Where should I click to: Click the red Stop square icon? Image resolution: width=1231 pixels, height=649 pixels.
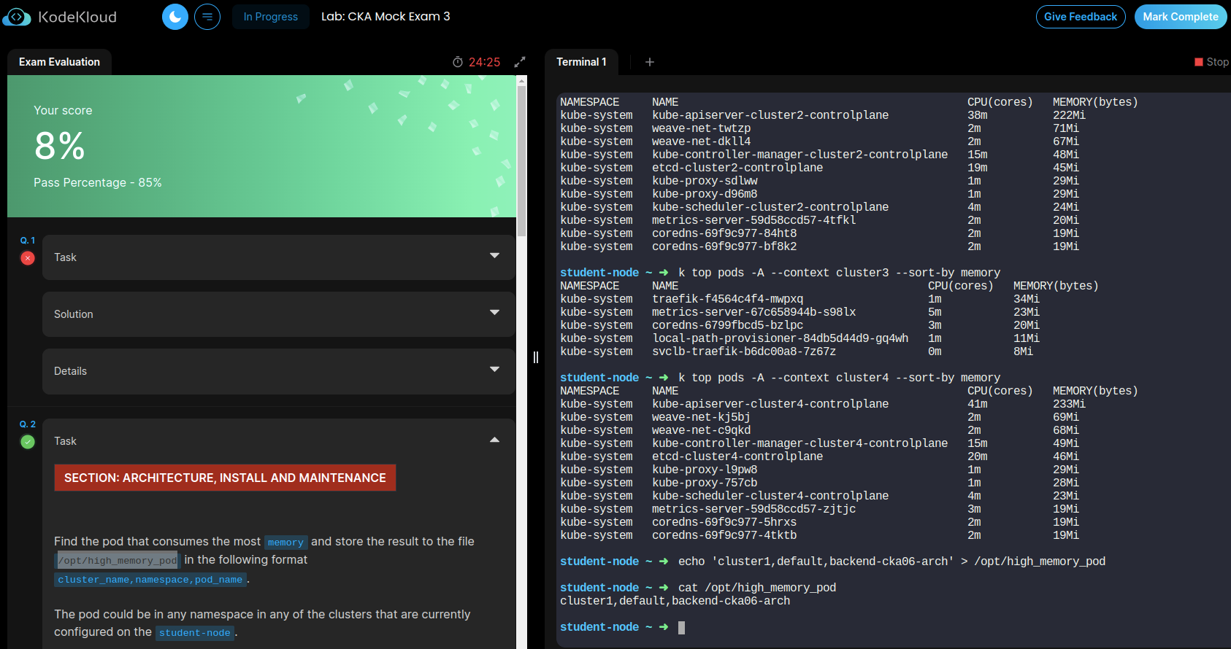coord(1198,62)
